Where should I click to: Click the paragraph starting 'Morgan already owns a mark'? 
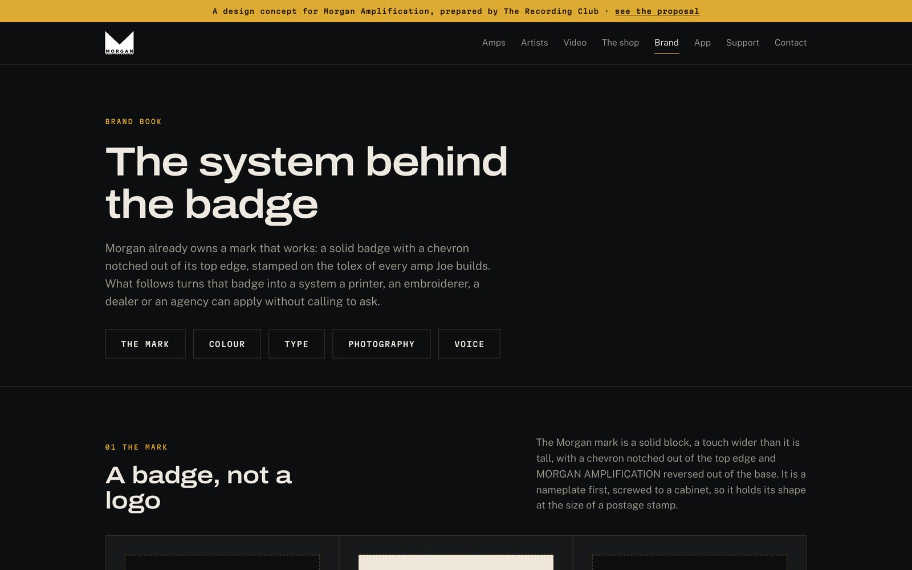pyautogui.click(x=298, y=275)
